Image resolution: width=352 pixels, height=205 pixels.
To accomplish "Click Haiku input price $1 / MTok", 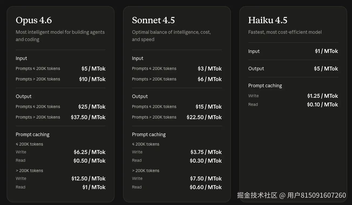I will (x=327, y=51).
